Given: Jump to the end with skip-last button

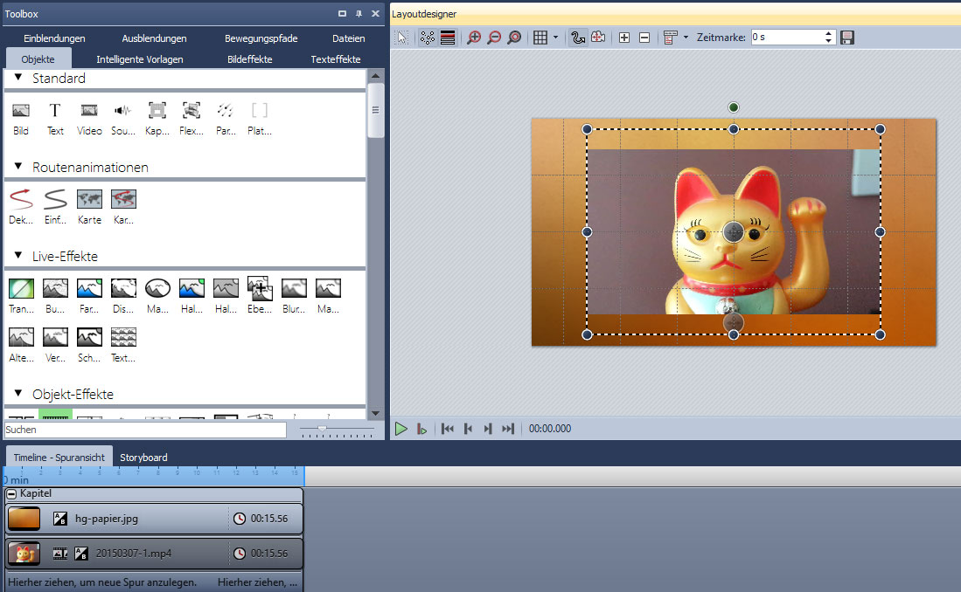Looking at the screenshot, I should pyautogui.click(x=508, y=429).
